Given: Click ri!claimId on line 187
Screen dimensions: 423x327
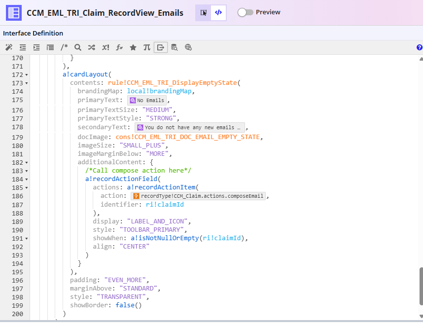Looking at the screenshot, I should click(165, 204).
